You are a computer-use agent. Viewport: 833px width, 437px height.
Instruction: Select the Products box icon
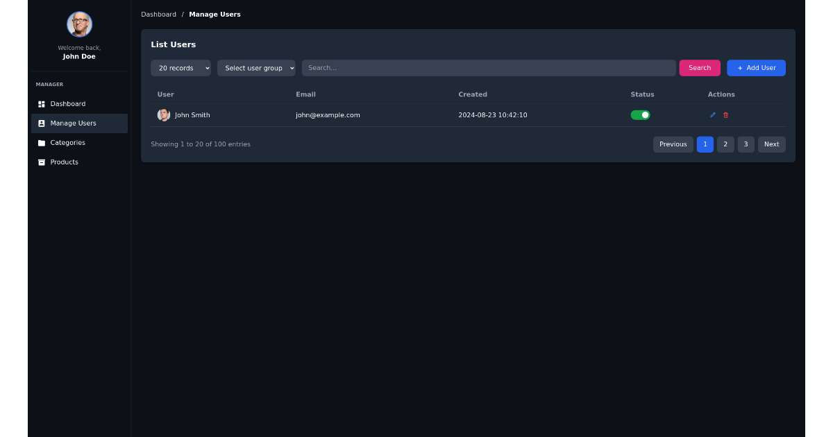pyautogui.click(x=41, y=162)
